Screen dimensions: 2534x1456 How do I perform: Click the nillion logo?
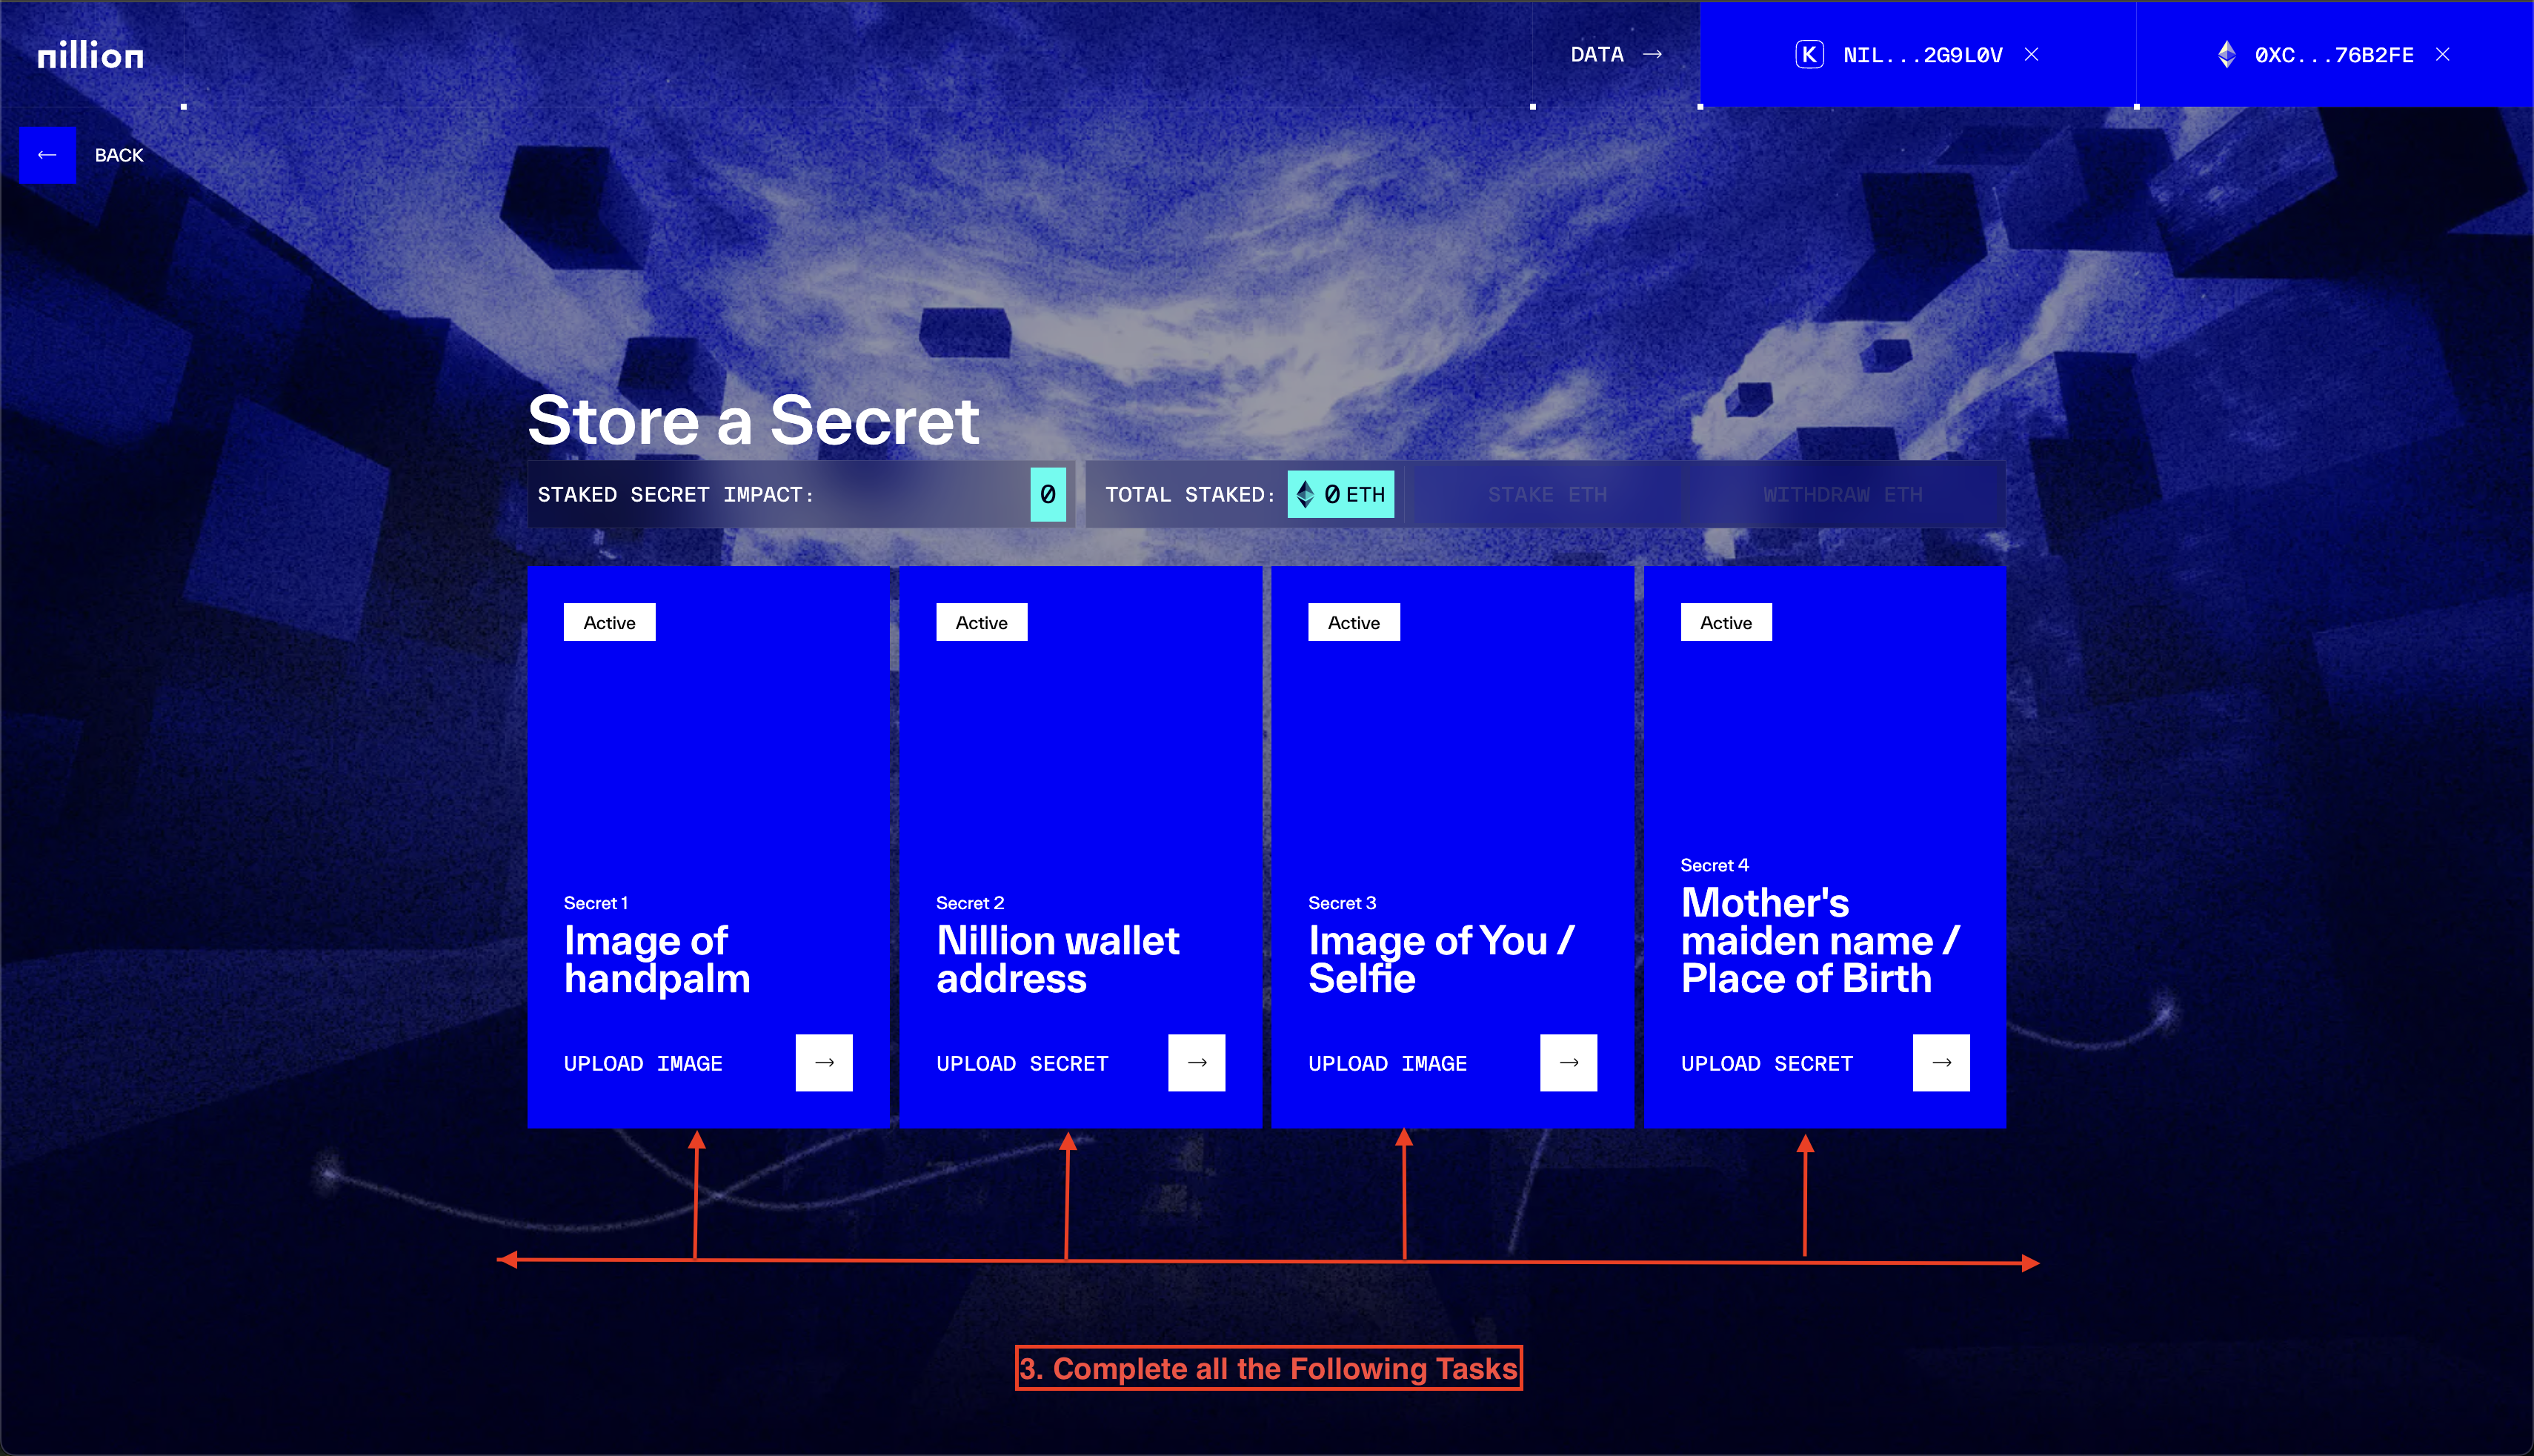click(90, 54)
